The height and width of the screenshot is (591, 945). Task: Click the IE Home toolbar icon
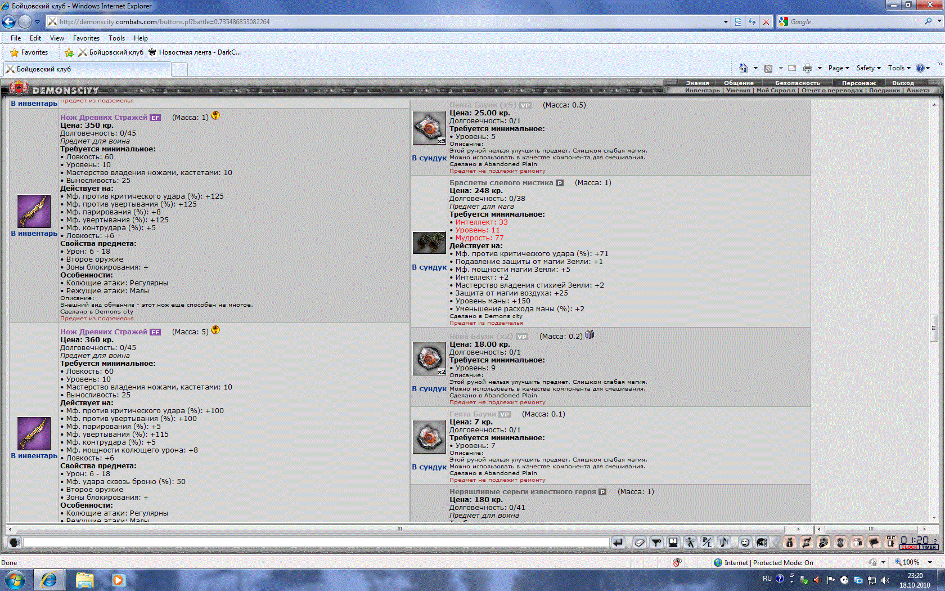(744, 68)
